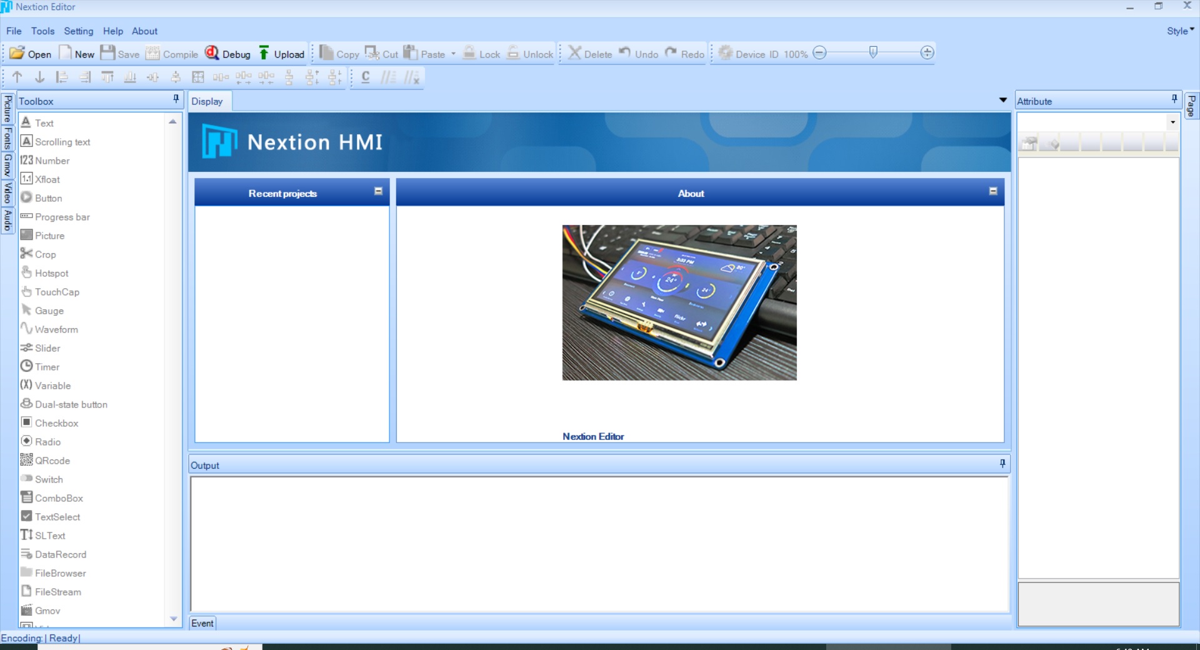The image size is (1200, 650).
Task: Open the Tools menu
Action: tap(42, 31)
